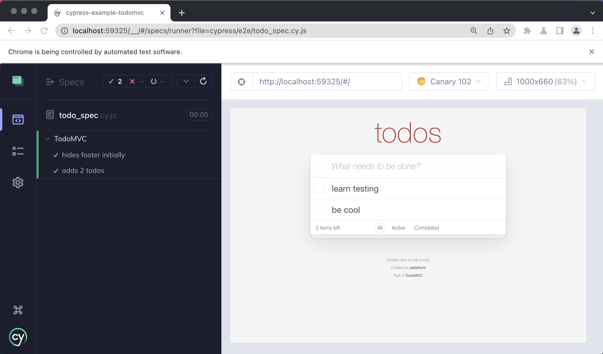
Task: Mark the learn testing todo complete
Action: (x=318, y=188)
